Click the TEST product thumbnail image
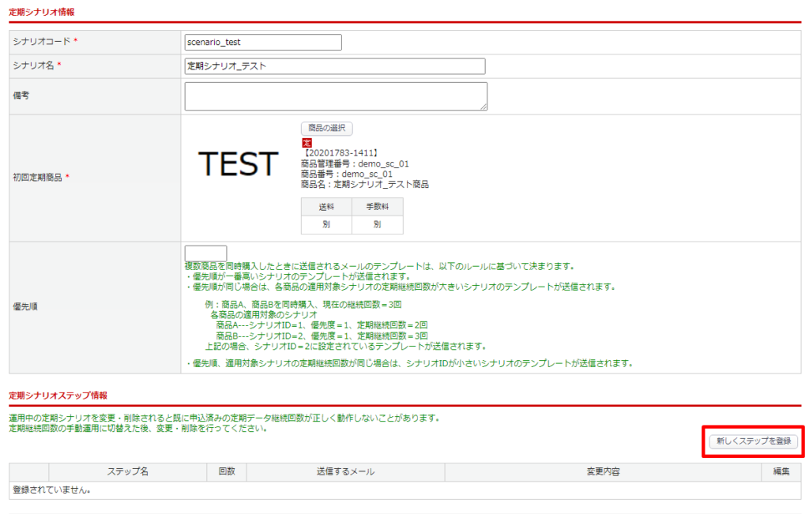The height and width of the screenshot is (514, 809). (x=238, y=164)
